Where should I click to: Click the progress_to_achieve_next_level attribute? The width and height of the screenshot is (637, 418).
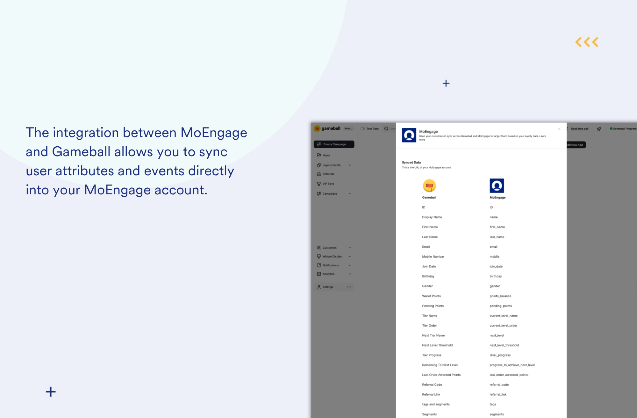pos(512,365)
